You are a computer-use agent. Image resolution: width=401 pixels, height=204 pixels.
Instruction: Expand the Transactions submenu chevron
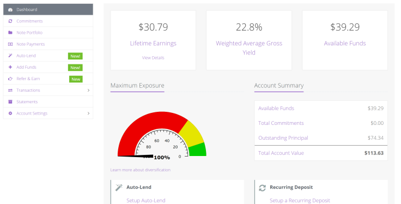(88, 90)
